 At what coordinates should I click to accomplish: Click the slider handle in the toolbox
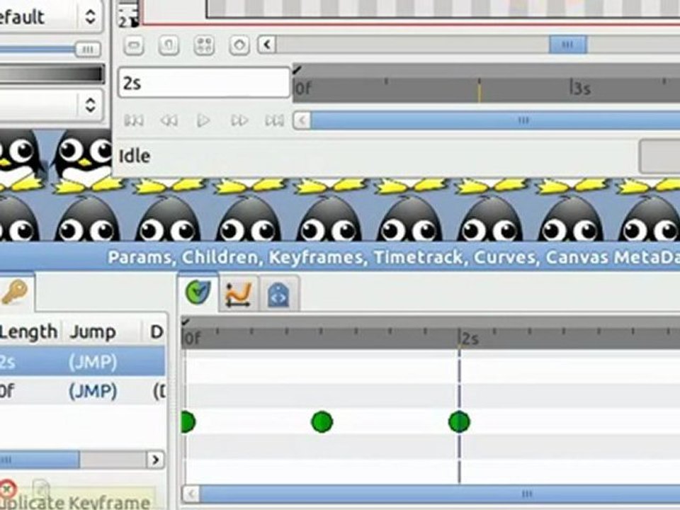coord(88,49)
